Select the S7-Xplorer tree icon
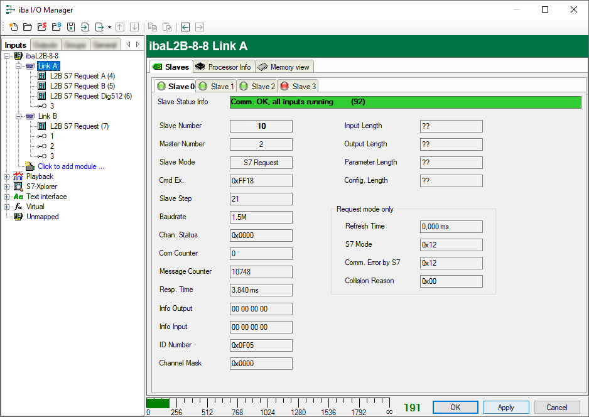Image resolution: width=589 pixels, height=417 pixels. pos(18,187)
